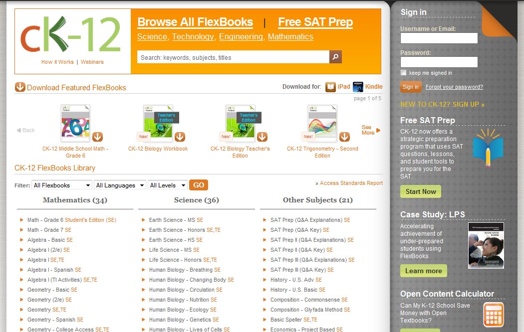Open Algebra Basic SE link

click(x=50, y=240)
